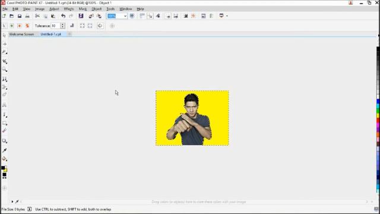The image size is (380, 214).
Task: Click the photo of man on canvas
Action: pyautogui.click(x=192, y=118)
